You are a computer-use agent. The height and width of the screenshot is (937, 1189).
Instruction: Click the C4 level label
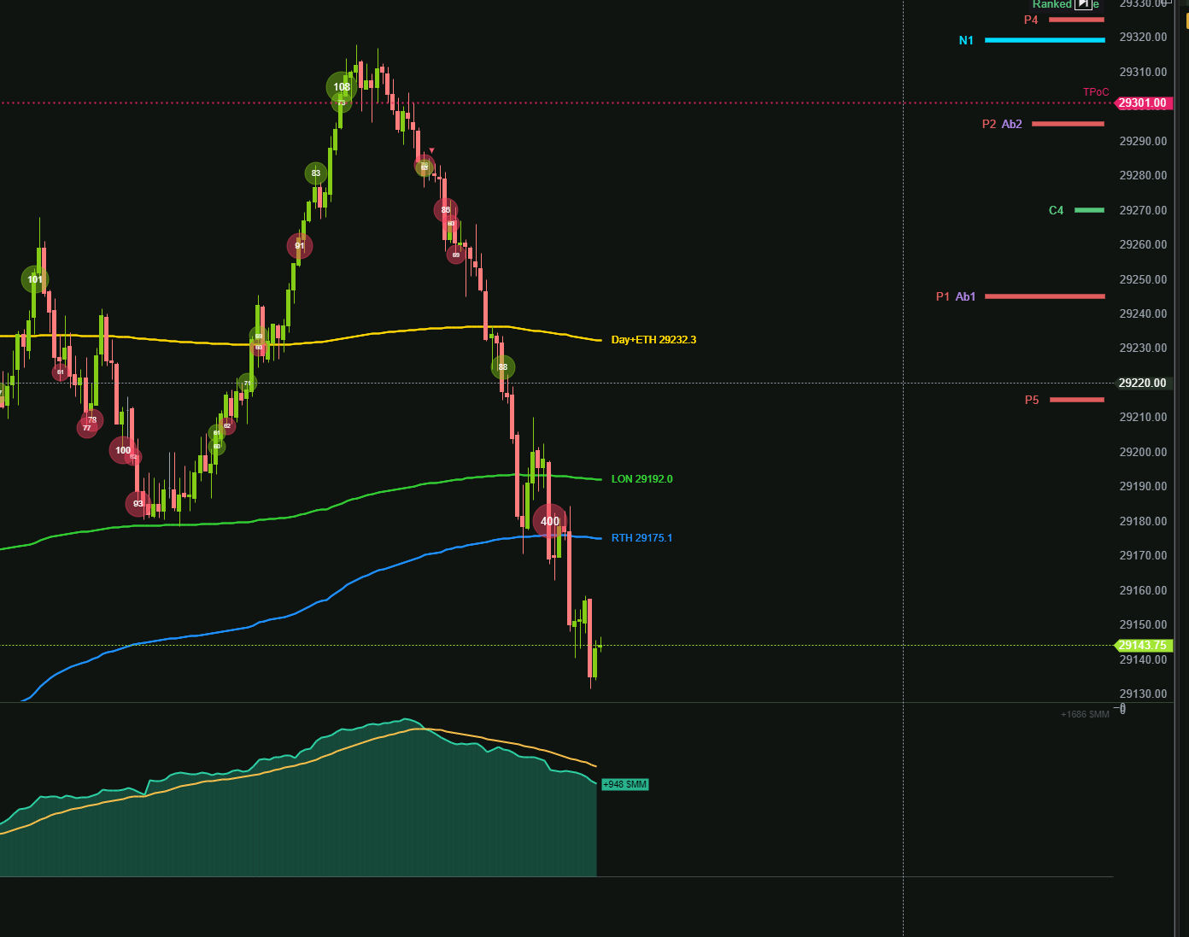1056,210
